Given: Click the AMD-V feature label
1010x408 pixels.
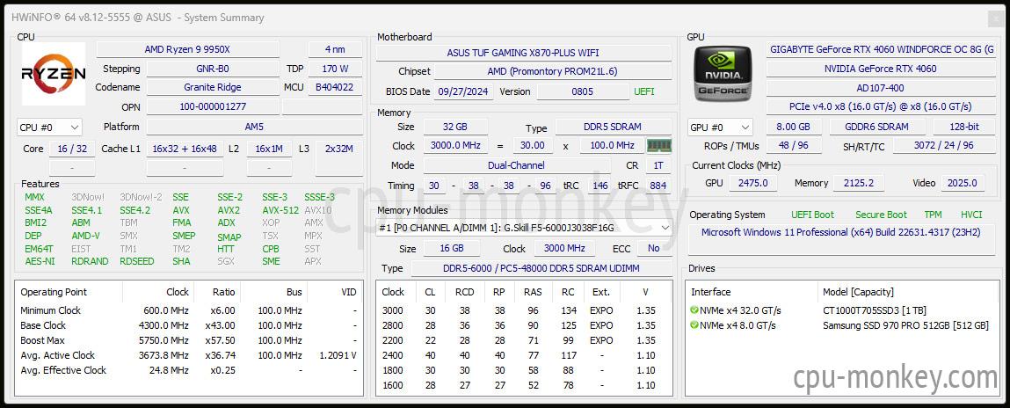Looking at the screenshot, I should point(85,236).
